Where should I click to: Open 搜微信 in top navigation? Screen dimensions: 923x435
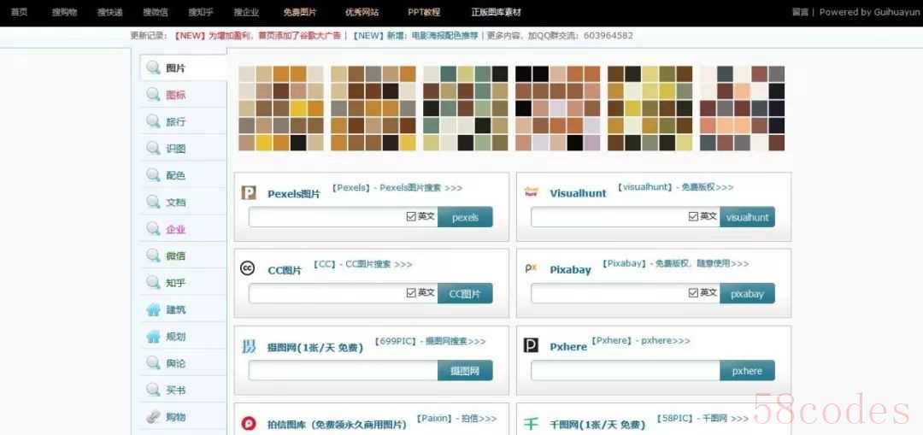[x=155, y=12]
